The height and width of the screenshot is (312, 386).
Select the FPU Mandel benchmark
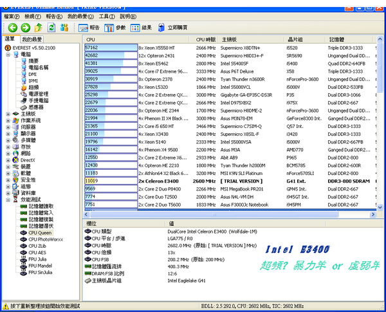pos(40,266)
